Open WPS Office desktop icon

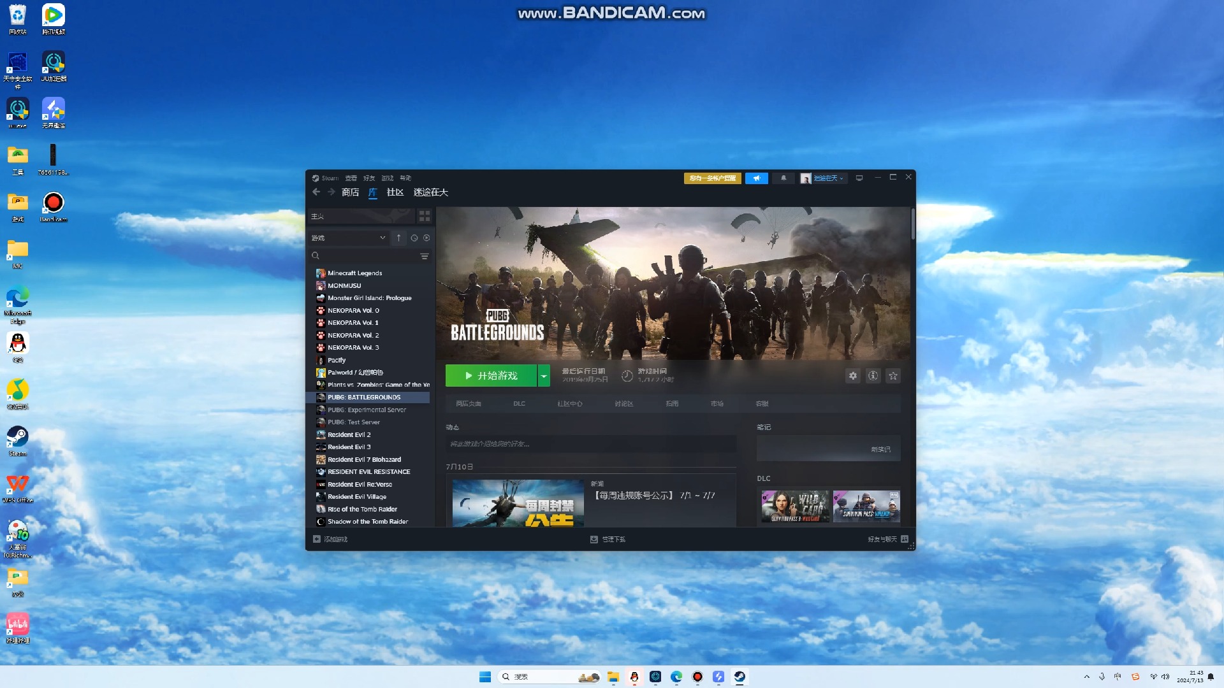point(18,488)
